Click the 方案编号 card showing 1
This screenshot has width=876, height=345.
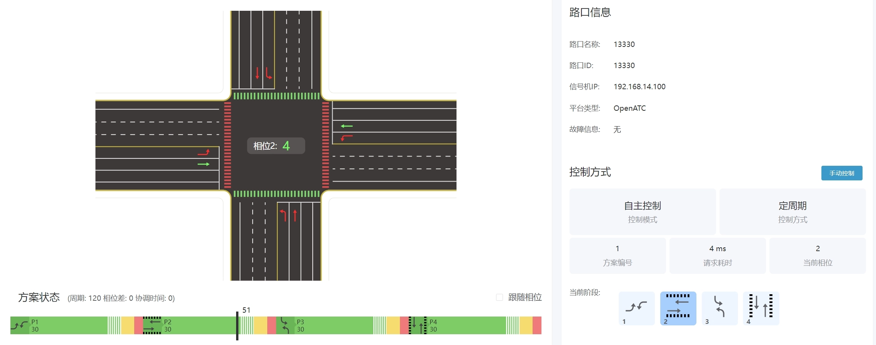617,255
